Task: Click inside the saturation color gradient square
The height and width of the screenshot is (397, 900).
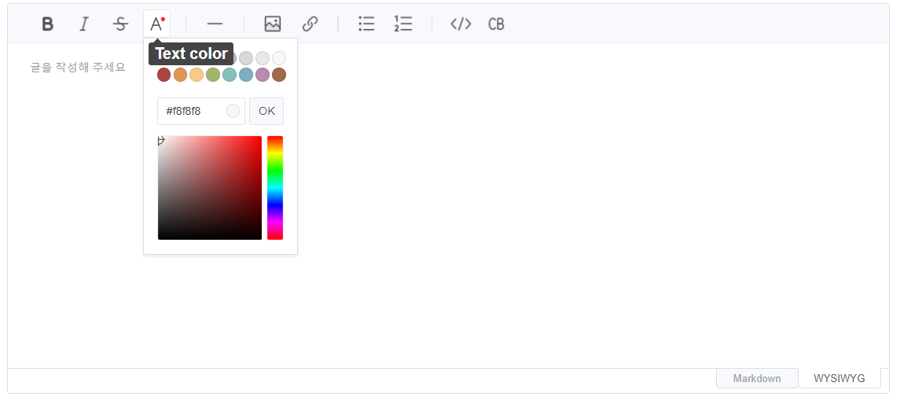Action: pos(210,188)
